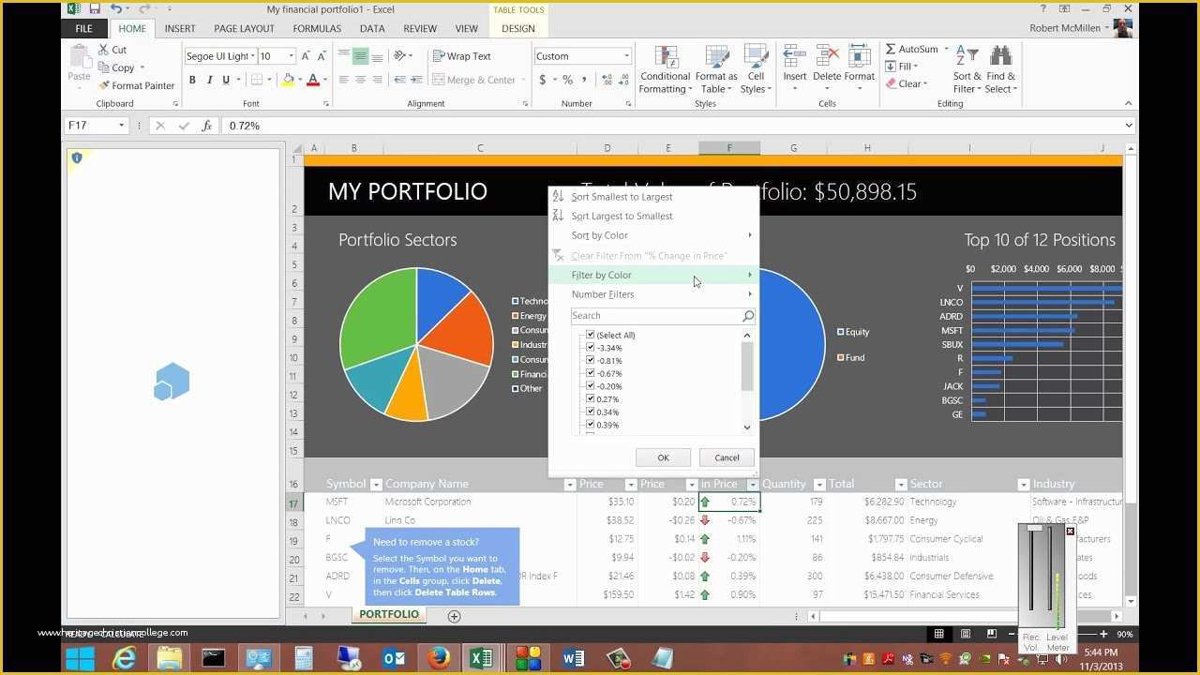Uncheck the 0.27% filter checkbox
The width and height of the screenshot is (1200, 675).
591,398
